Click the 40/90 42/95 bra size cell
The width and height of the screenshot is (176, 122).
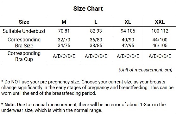coord(128,43)
